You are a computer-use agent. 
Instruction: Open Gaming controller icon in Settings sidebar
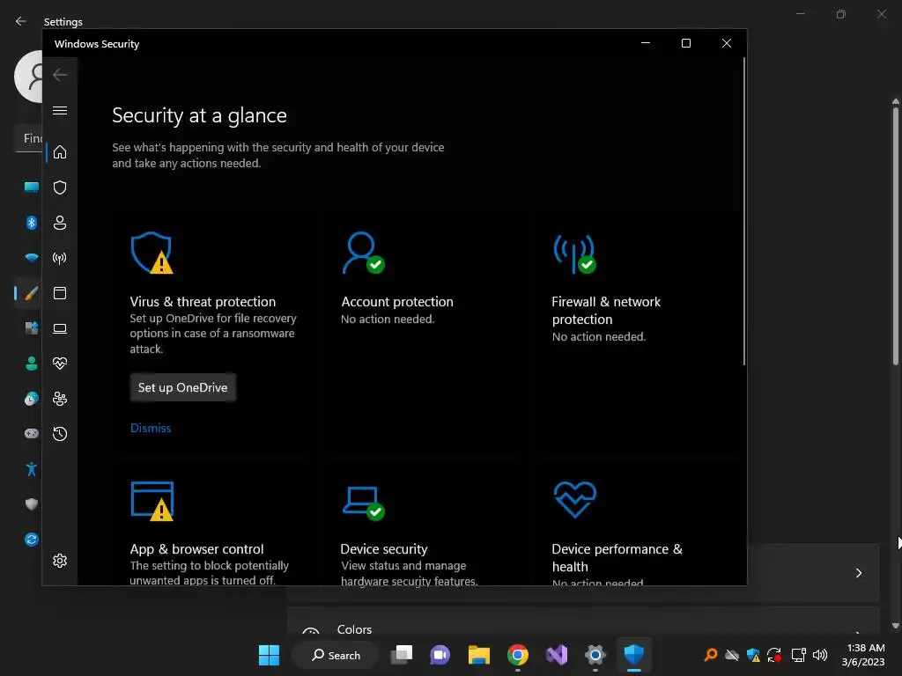click(31, 433)
